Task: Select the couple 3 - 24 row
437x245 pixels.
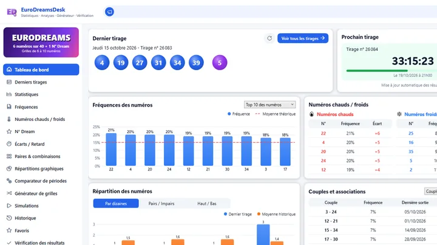Action: [x=373, y=212]
